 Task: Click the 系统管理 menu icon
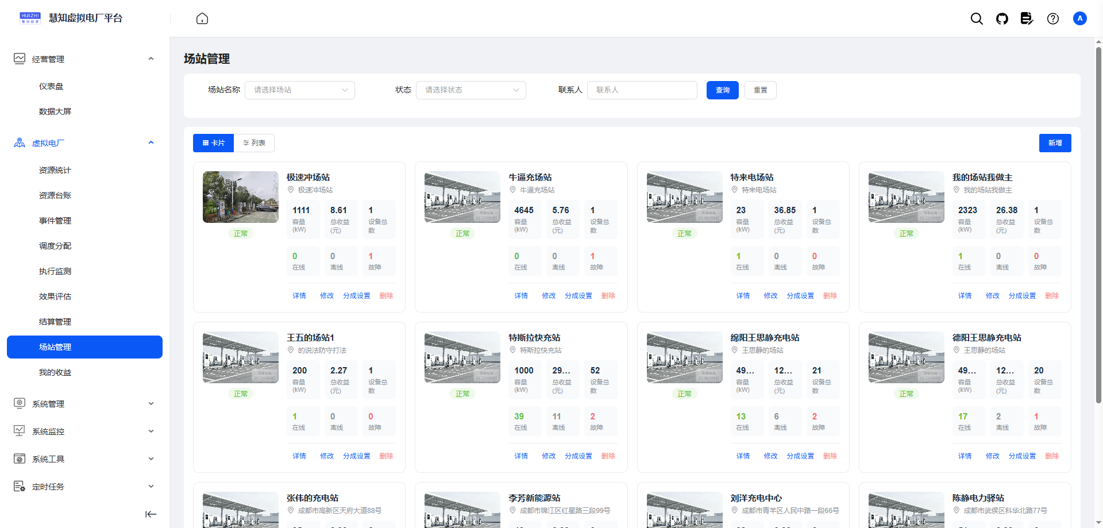[x=20, y=403]
